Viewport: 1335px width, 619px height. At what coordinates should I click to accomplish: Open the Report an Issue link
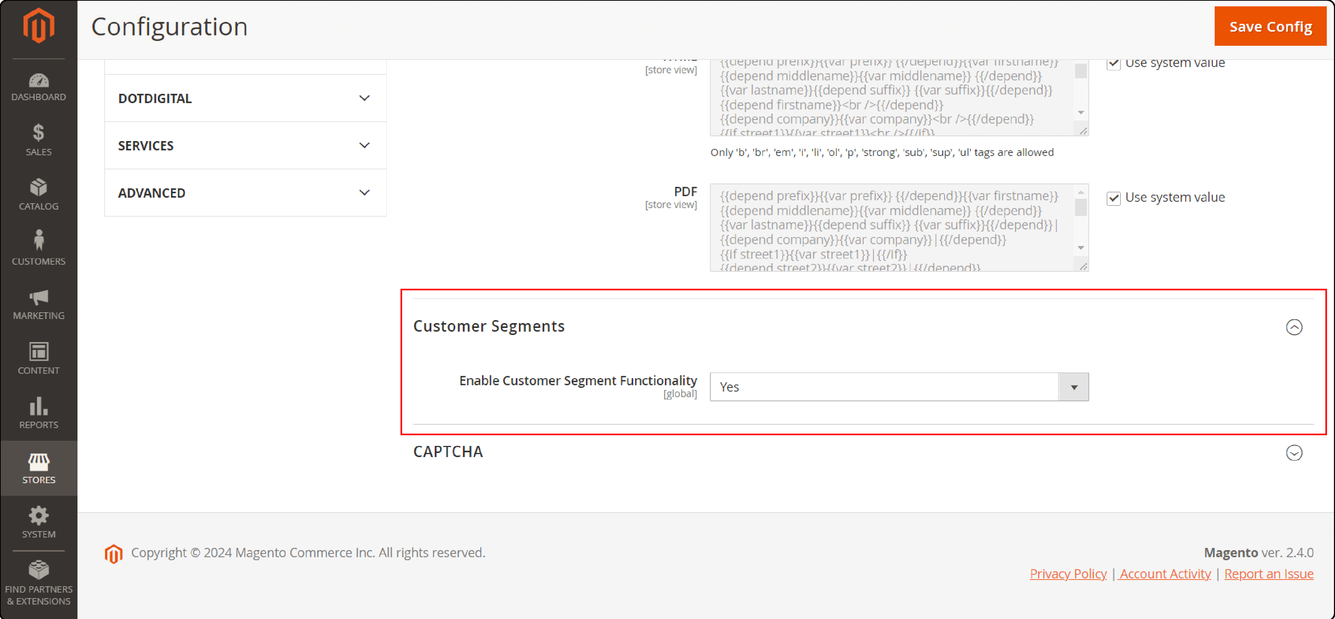1268,574
